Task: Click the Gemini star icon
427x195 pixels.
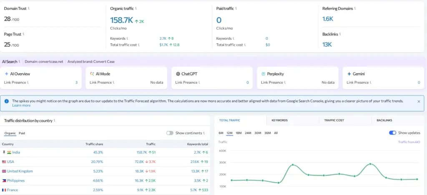Action: click(349, 74)
